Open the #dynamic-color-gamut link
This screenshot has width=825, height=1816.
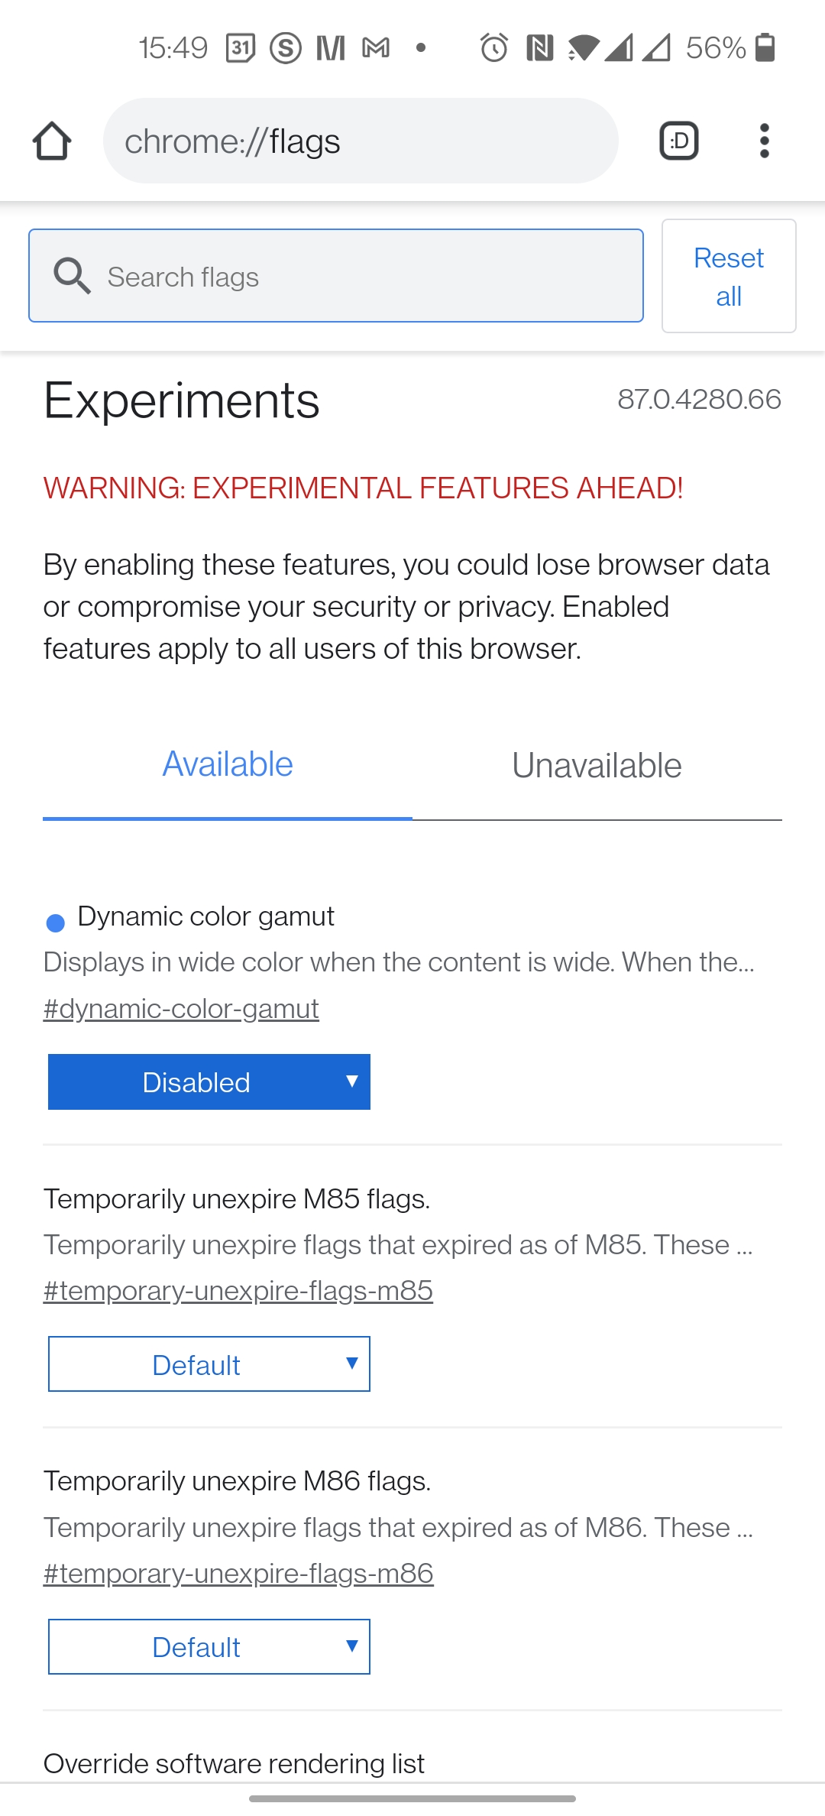click(181, 1009)
